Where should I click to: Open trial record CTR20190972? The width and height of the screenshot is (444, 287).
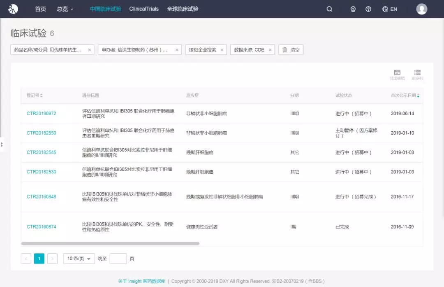[x=42, y=113]
